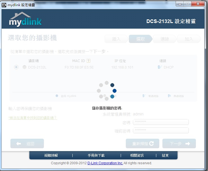208x171 pixels.
Task: Click the admin account name text
Action: (138, 114)
